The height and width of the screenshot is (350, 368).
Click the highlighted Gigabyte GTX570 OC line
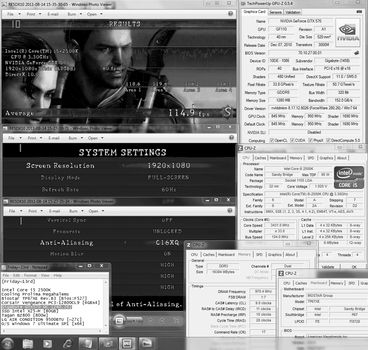point(37,307)
